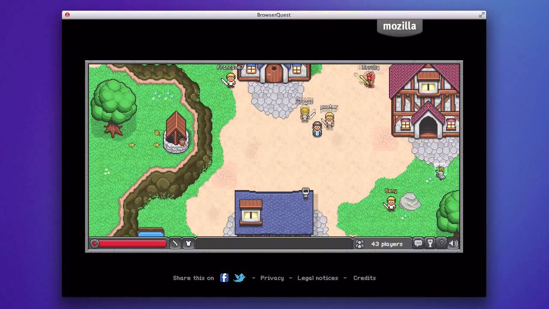Share on Twitter bird icon
Viewport: 549px width, 309px height.
[239, 278]
